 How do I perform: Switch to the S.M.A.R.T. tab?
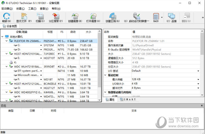click(128, 100)
